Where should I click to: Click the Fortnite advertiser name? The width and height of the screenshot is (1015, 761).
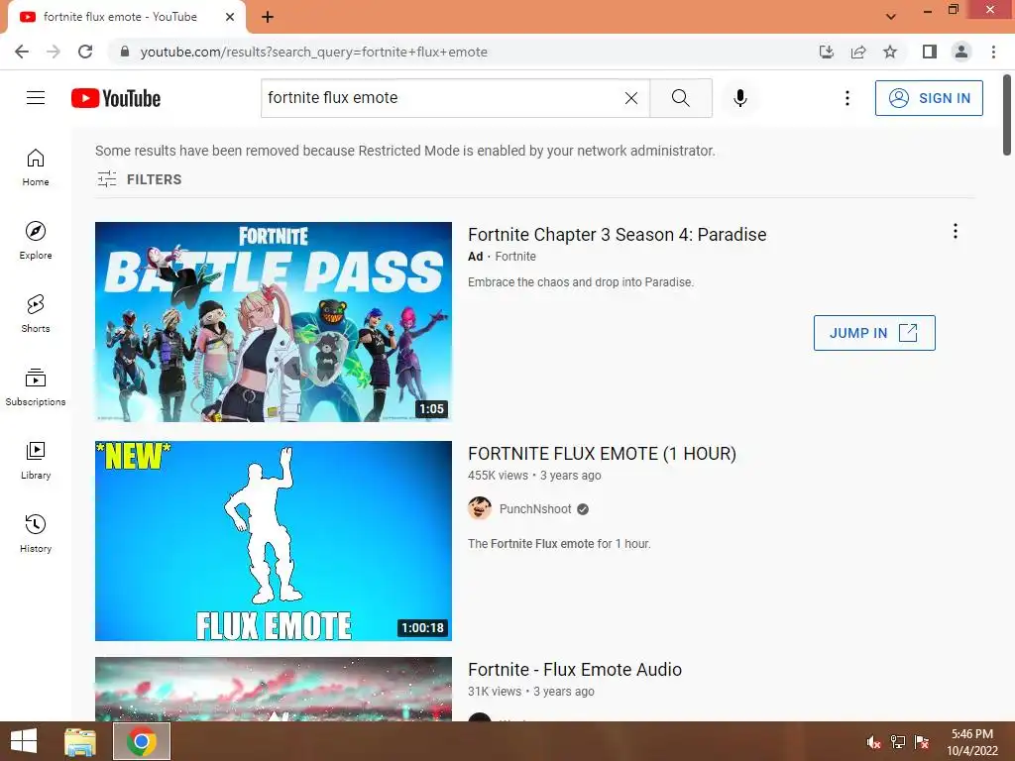pyautogui.click(x=515, y=257)
